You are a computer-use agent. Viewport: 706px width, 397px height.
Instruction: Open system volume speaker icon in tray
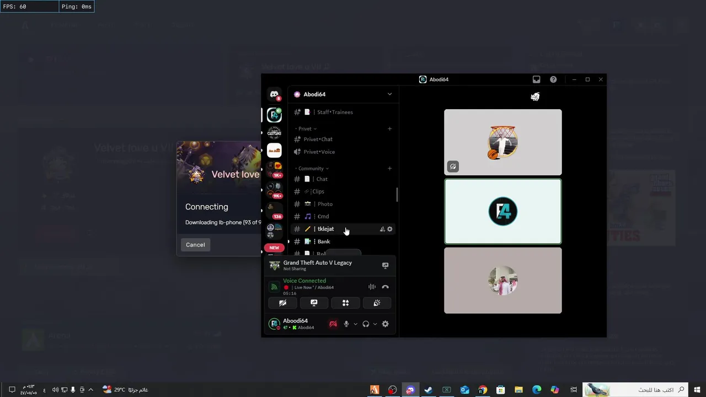tap(55, 390)
